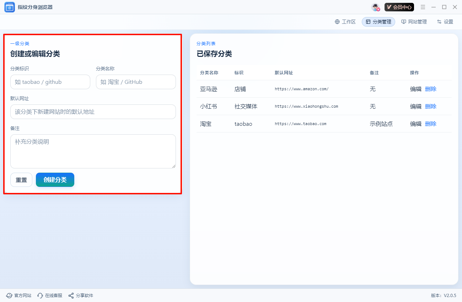This screenshot has width=462, height=302.
Task: Open the user avatar profile
Action: 376,7
